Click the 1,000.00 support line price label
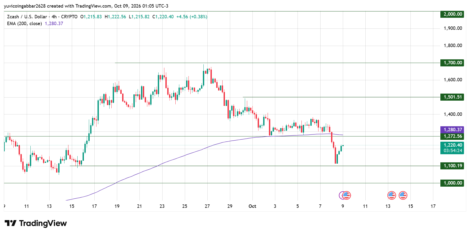 coord(452,183)
